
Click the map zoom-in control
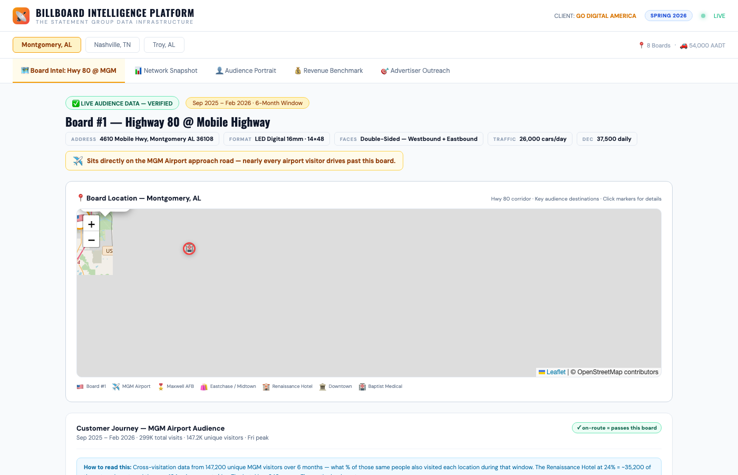coord(91,224)
